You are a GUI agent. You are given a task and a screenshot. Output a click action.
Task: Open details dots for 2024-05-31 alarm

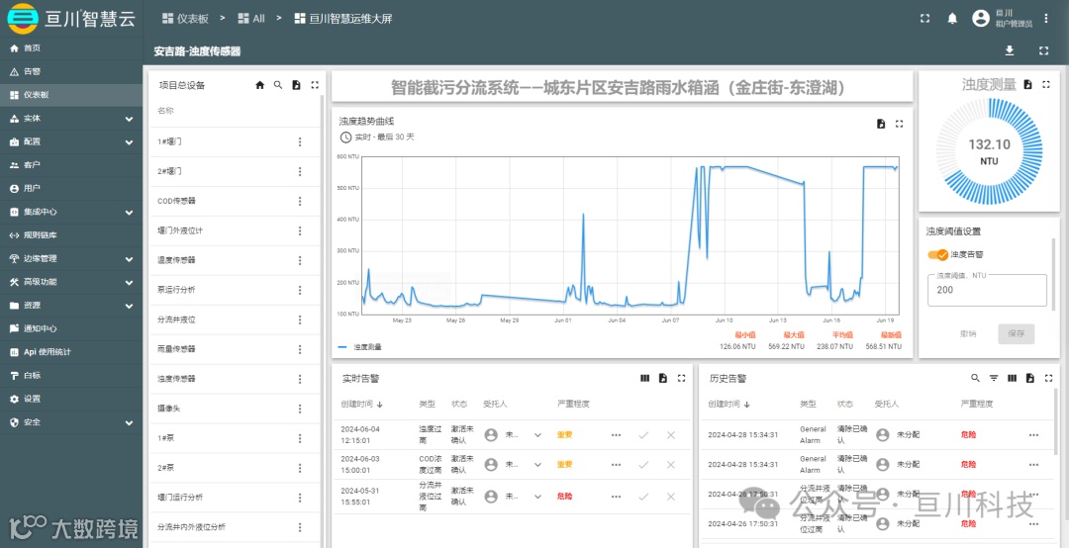click(x=617, y=497)
